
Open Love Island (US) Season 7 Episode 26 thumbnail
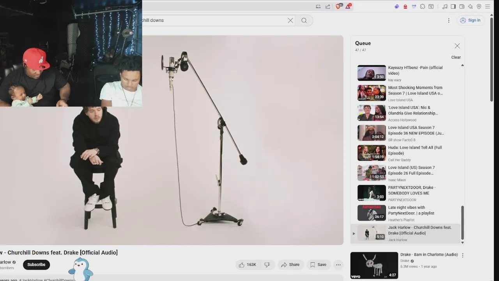[372, 173]
